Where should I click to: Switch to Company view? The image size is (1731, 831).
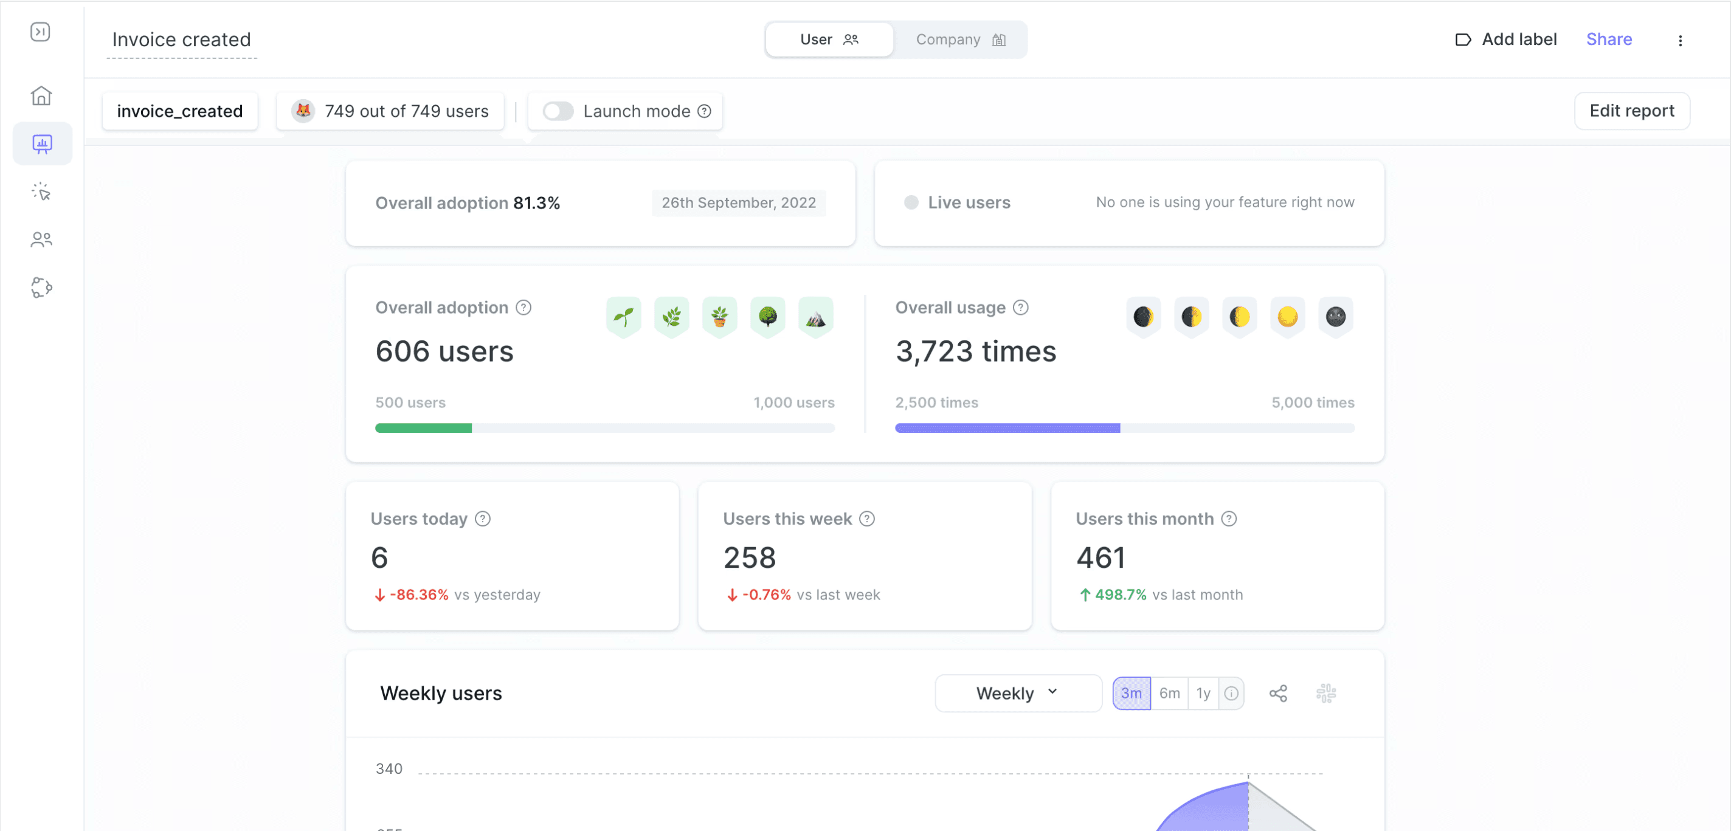[x=959, y=40]
